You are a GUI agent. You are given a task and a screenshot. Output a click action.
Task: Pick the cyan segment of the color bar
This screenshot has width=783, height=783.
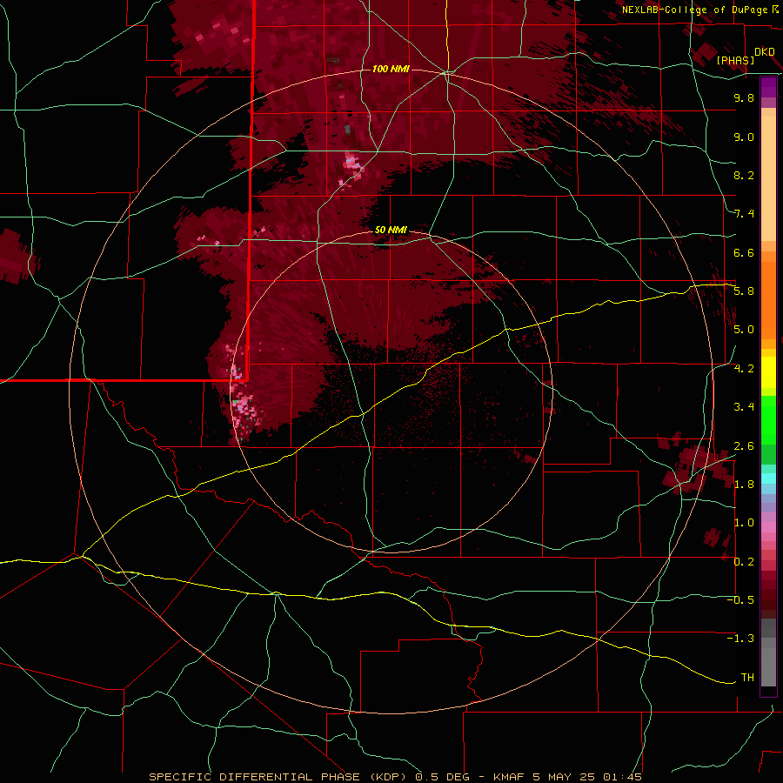[768, 478]
